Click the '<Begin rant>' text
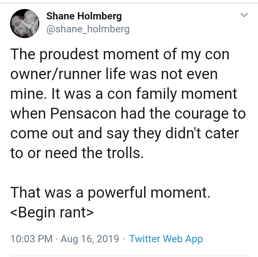 pos(52,212)
